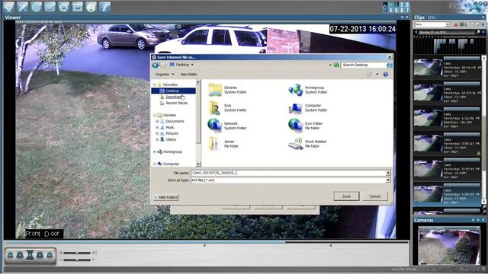Screen dimensions: 488x274
Task: Collapse the Libraries tree group
Action: click(154, 115)
